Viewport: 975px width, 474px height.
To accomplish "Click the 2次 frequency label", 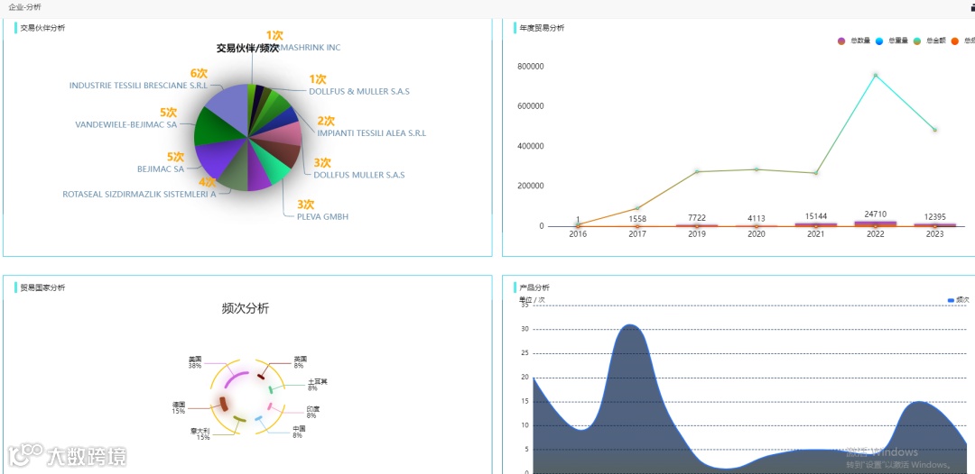I will [x=327, y=121].
